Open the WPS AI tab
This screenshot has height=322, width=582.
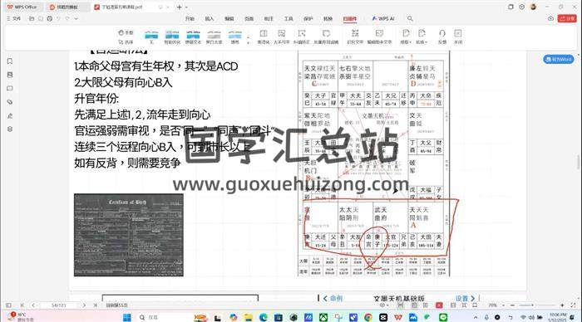(383, 18)
